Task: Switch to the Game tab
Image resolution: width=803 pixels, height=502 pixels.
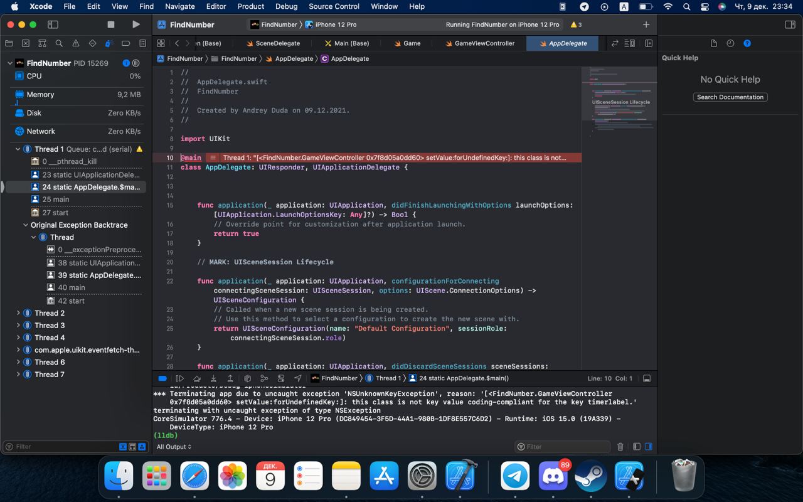Action: (x=407, y=43)
